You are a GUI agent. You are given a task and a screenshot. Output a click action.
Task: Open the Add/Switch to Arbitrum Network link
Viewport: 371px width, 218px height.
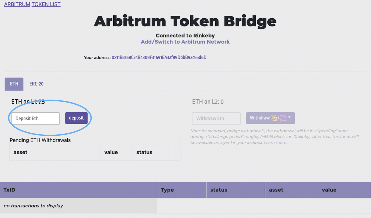185,42
